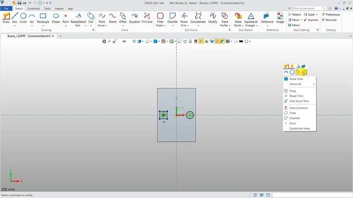Click the black color swatch in the view toolbar

click(x=241, y=41)
